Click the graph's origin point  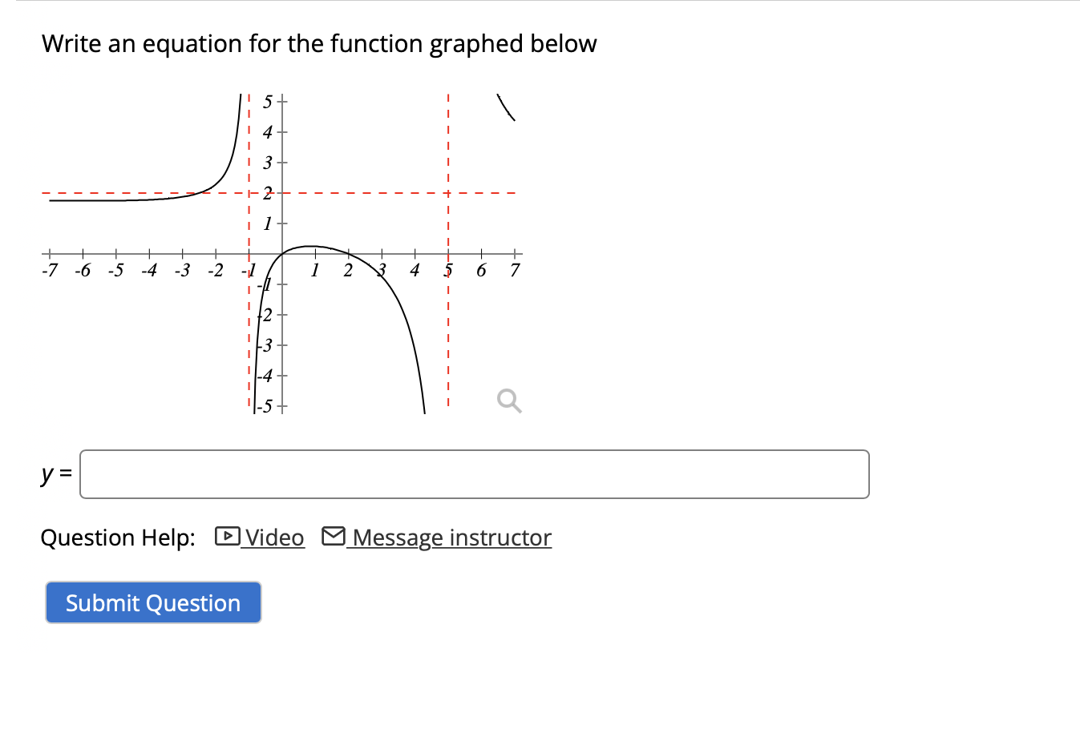coord(281,254)
